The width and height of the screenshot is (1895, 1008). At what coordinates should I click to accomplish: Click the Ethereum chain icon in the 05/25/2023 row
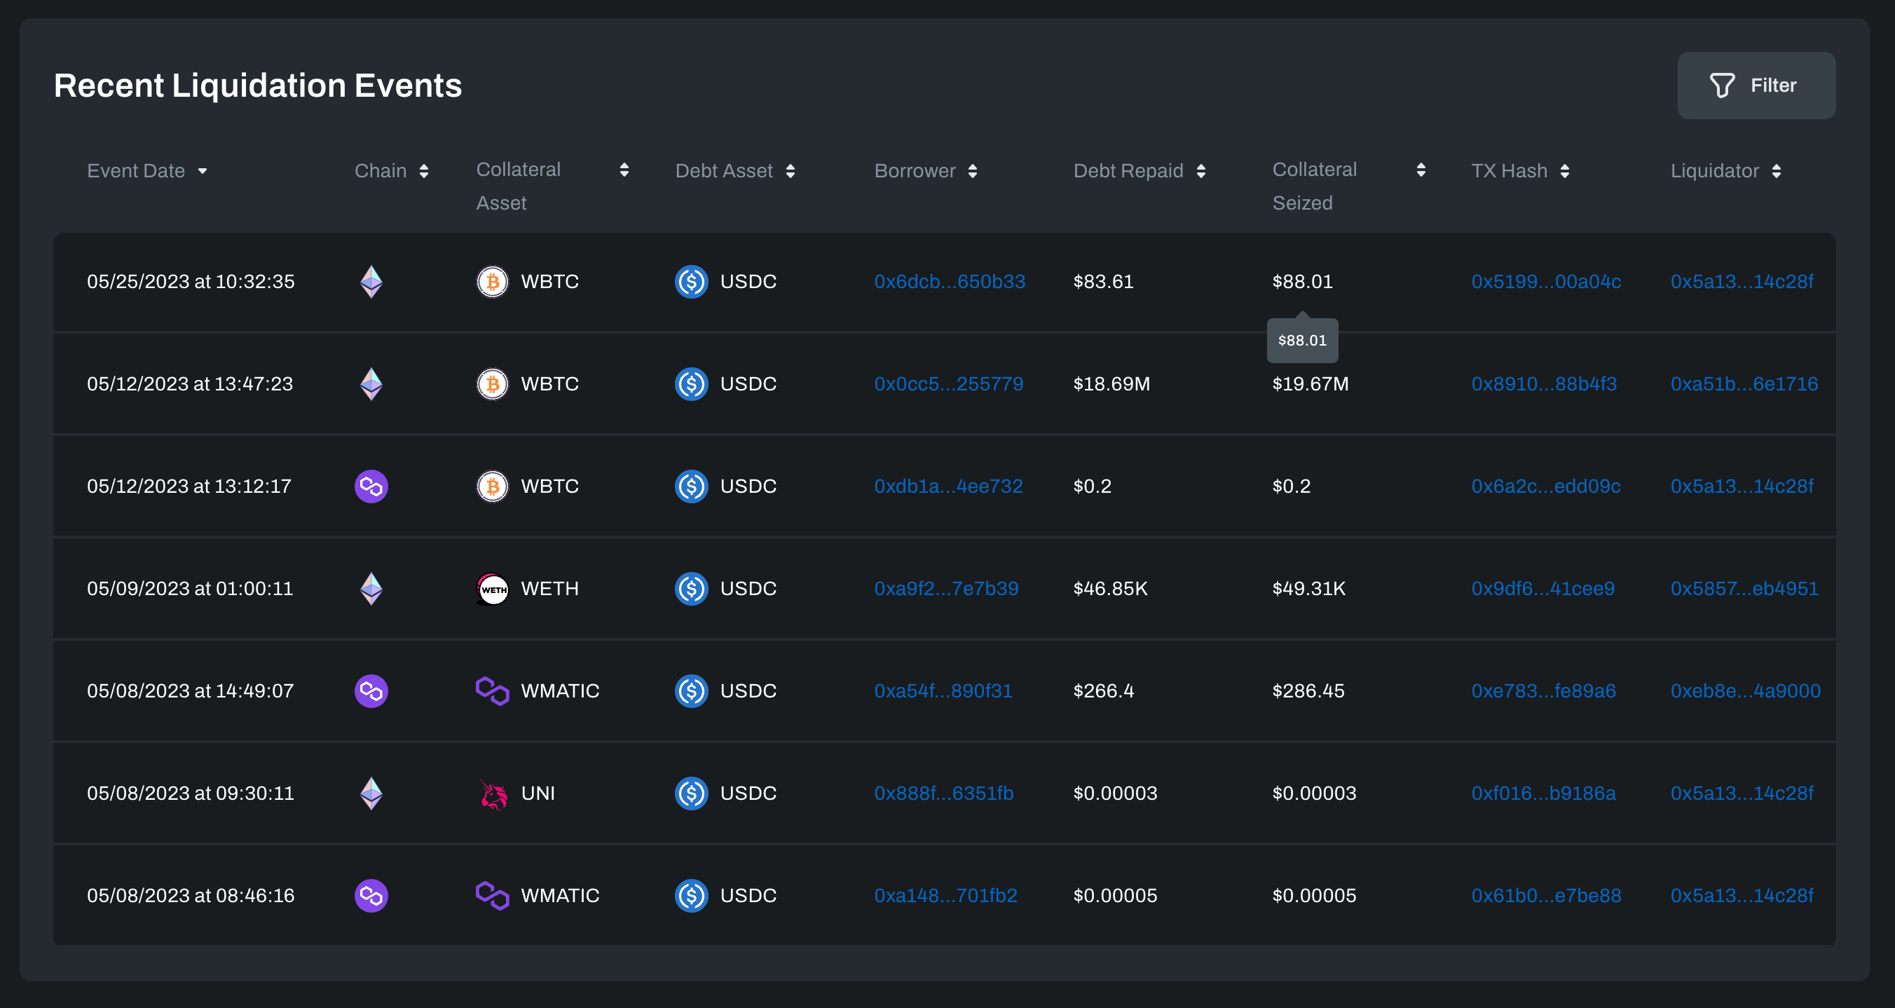tap(371, 282)
